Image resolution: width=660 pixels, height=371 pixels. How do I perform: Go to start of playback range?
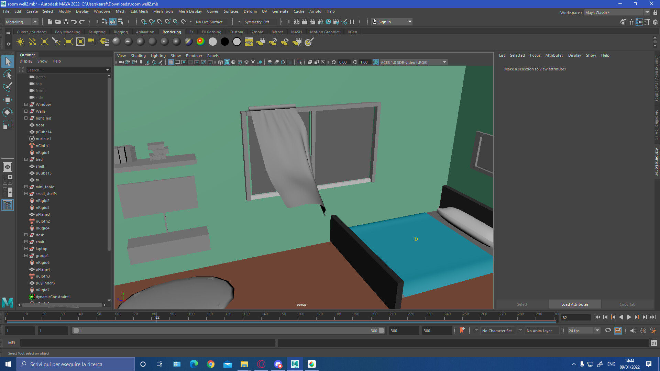pos(597,317)
